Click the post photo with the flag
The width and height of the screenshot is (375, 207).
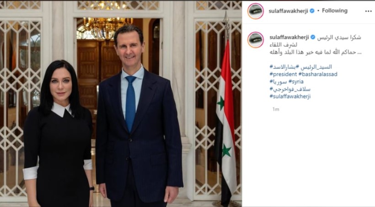point(121,104)
